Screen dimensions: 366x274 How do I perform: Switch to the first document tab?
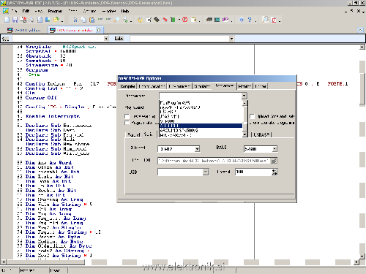[x=23, y=30]
